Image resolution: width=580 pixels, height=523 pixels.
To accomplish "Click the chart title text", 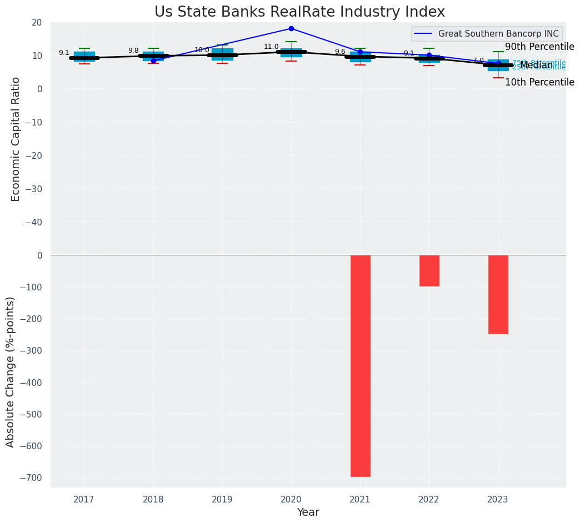I will 299,12.
